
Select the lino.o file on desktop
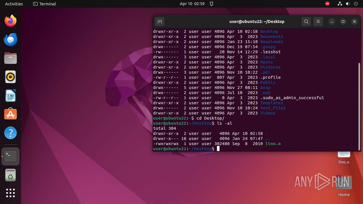pos(344,157)
